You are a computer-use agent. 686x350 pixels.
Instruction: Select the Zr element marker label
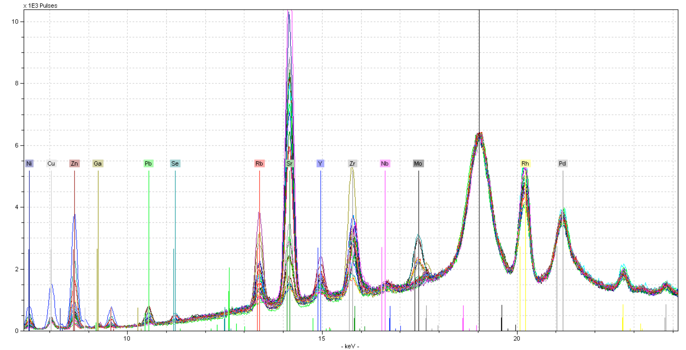coord(352,164)
